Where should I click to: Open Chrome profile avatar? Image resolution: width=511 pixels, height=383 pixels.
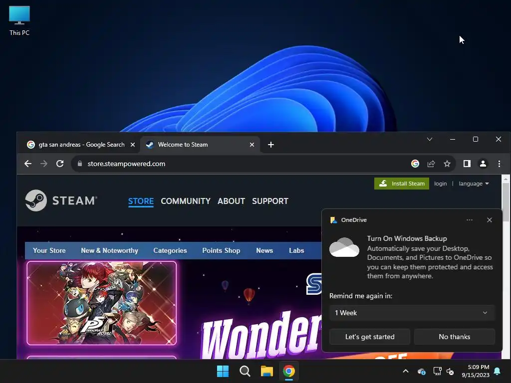click(x=483, y=164)
